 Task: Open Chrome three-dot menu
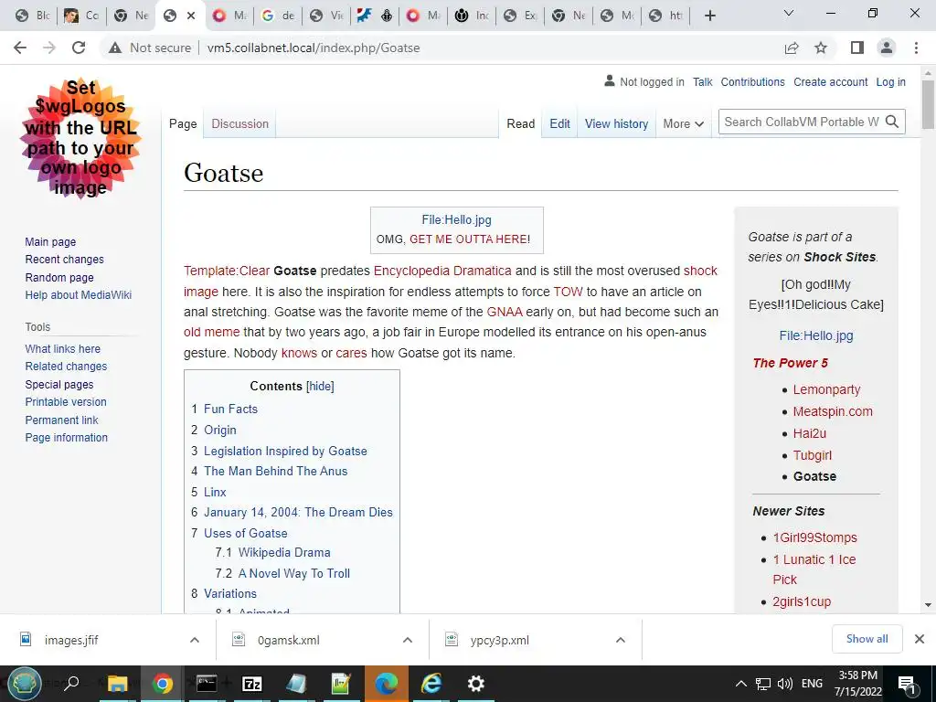(x=916, y=48)
